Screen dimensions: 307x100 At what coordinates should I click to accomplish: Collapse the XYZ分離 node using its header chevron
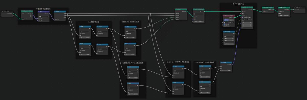click(x=55, y=11)
